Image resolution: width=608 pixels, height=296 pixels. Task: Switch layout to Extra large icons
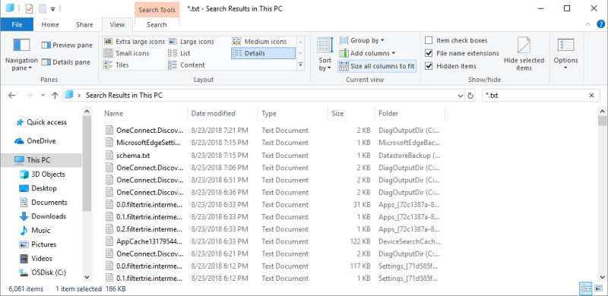[135, 42]
